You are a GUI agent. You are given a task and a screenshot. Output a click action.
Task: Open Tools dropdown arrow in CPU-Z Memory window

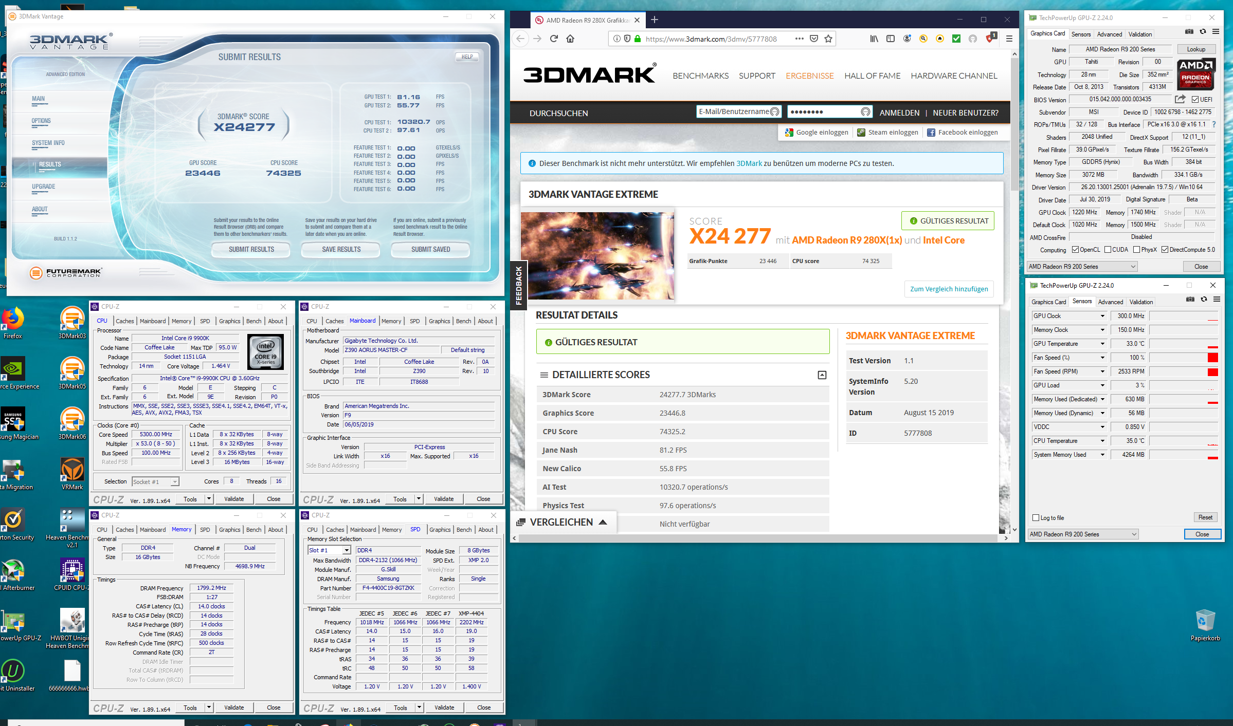tap(209, 708)
